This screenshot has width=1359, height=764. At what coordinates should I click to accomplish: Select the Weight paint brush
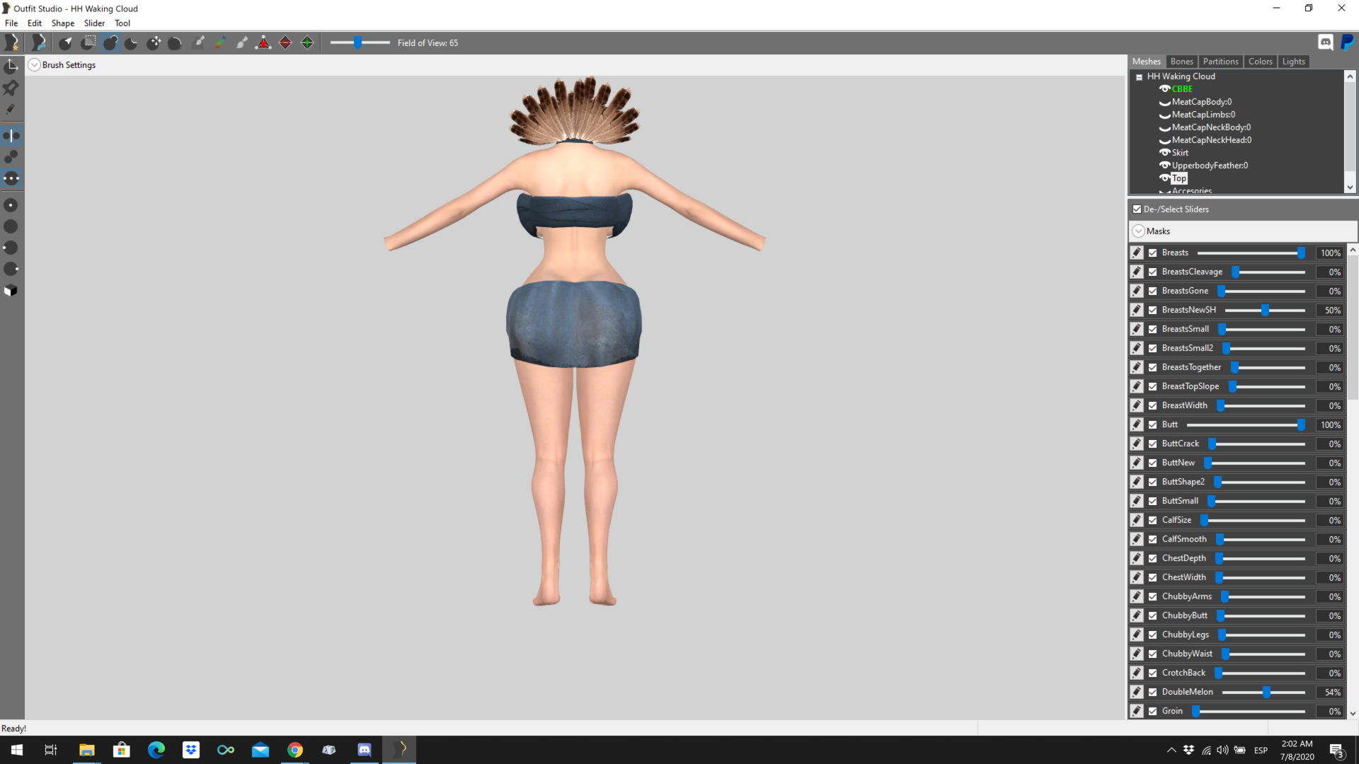coord(198,42)
